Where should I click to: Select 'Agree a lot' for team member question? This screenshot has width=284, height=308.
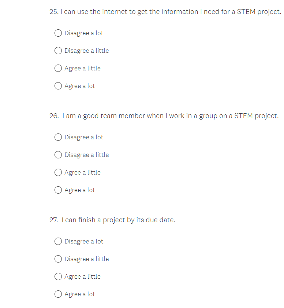click(x=58, y=190)
